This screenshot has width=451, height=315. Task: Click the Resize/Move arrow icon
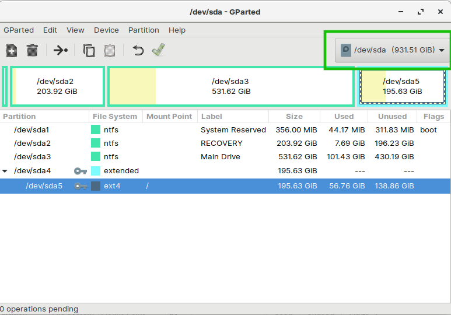[61, 50]
